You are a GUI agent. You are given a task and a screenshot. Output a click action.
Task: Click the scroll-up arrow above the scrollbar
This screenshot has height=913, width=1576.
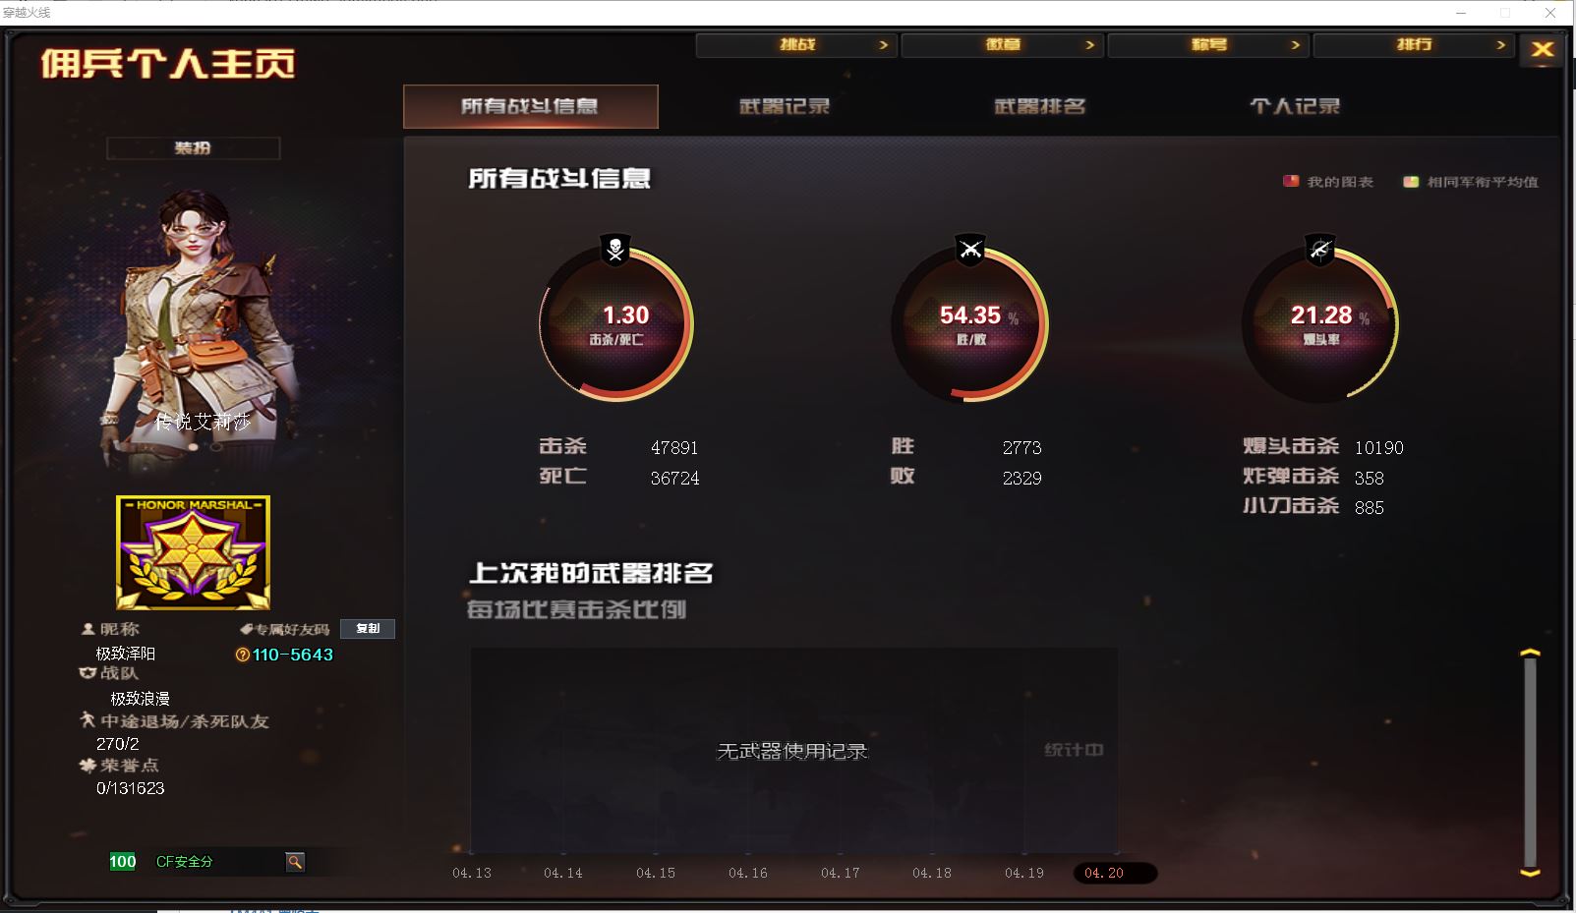pos(1530,653)
